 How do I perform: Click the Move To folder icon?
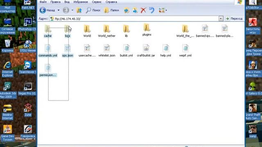tap(127, 10)
